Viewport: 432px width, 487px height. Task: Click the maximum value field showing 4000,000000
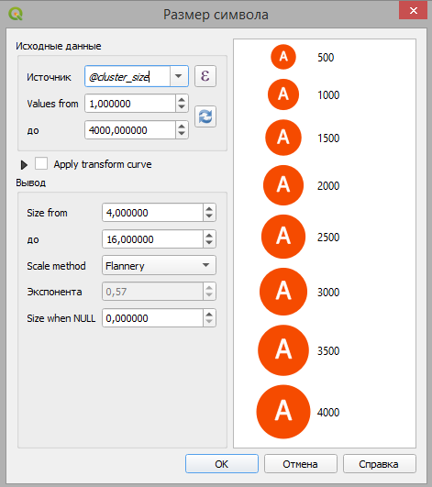click(x=130, y=130)
